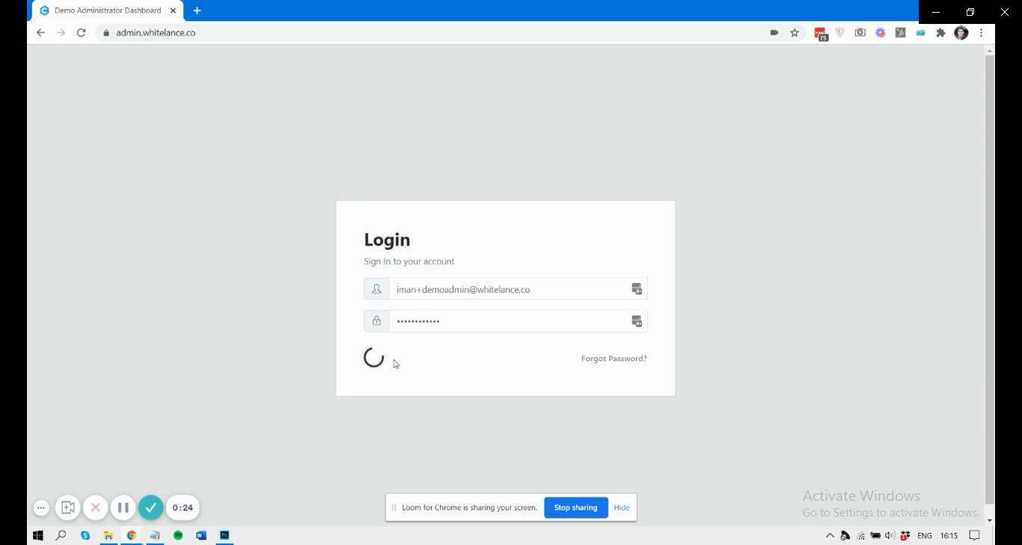Open Skype from the taskbar
Viewport: 1022px width, 545px height.
[x=85, y=535]
